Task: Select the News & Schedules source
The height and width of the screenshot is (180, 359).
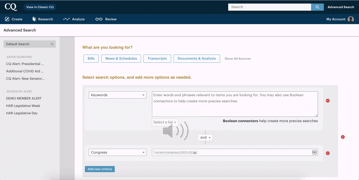Action: (x=121, y=58)
